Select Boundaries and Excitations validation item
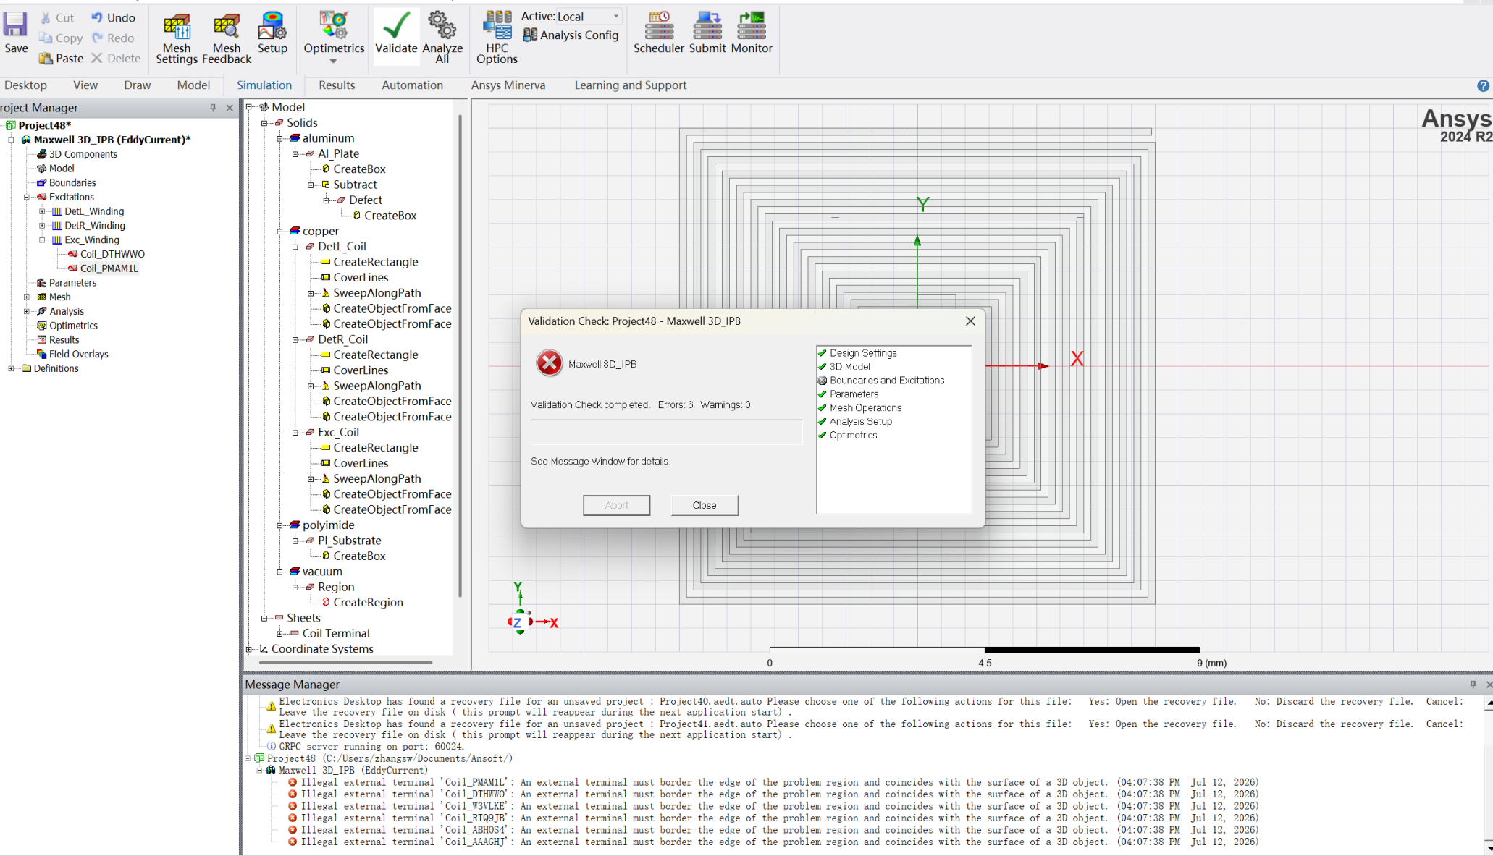The width and height of the screenshot is (1493, 856). [x=886, y=381]
